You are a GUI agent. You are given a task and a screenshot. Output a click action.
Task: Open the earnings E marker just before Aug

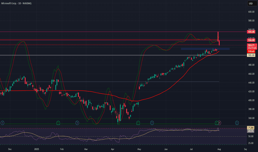pyautogui.click(x=216, y=123)
